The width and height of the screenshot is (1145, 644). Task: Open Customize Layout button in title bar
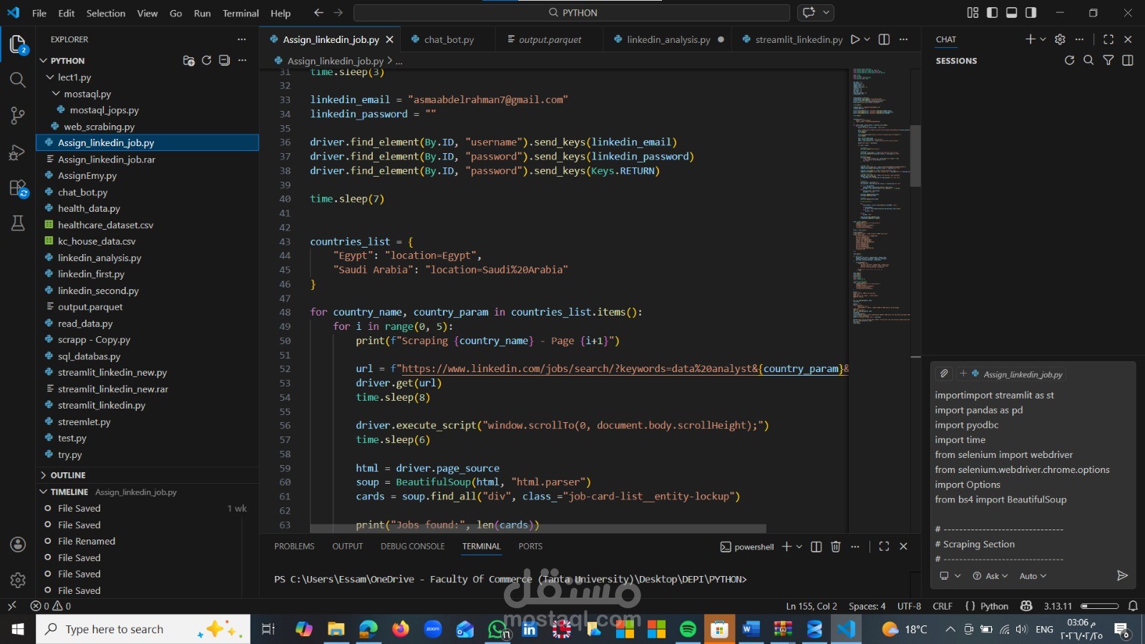[973, 13]
